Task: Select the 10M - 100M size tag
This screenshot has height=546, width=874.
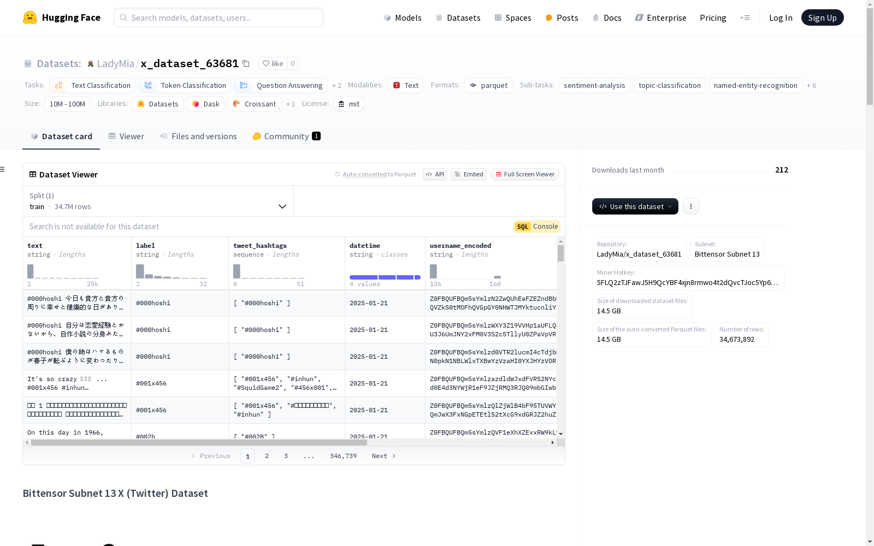Action: click(67, 104)
